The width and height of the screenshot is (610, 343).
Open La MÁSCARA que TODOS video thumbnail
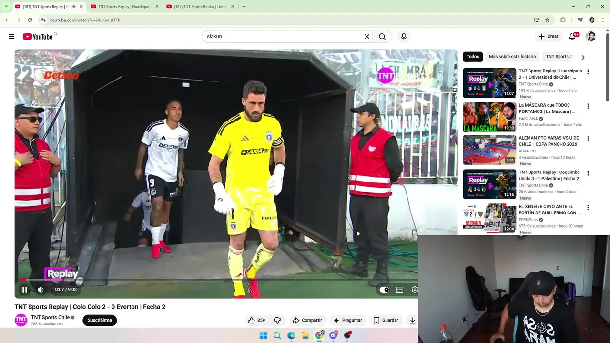click(x=489, y=117)
